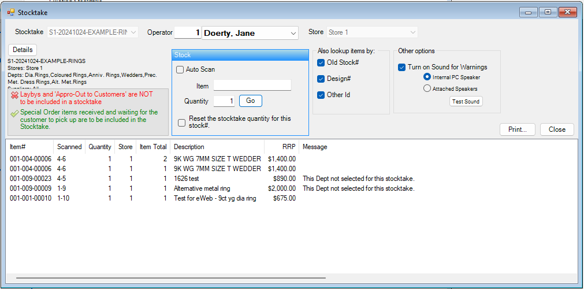The image size is (584, 289).
Task: Click the Store column header
Action: click(125, 147)
